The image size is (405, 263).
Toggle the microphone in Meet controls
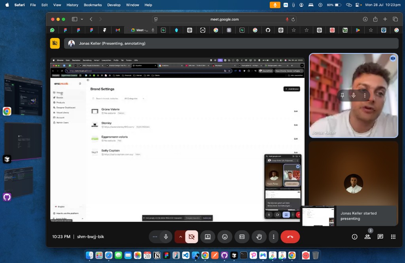coord(166,237)
